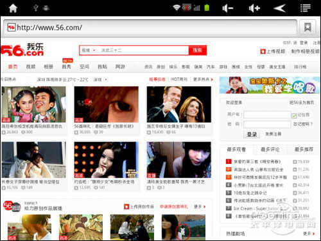Expand 更多 in the 原创 section
Screen dimensions: 321x241
click(x=200, y=207)
